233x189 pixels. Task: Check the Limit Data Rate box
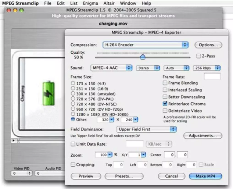pyautogui.click(x=73, y=144)
